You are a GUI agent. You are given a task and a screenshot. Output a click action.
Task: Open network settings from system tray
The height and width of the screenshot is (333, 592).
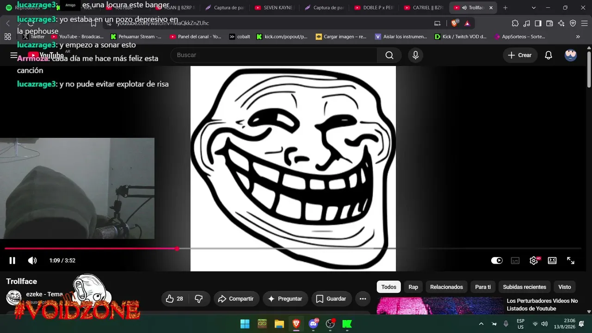click(x=535, y=324)
